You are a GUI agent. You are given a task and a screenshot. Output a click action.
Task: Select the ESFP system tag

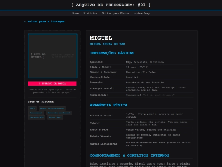(x=32, y=108)
